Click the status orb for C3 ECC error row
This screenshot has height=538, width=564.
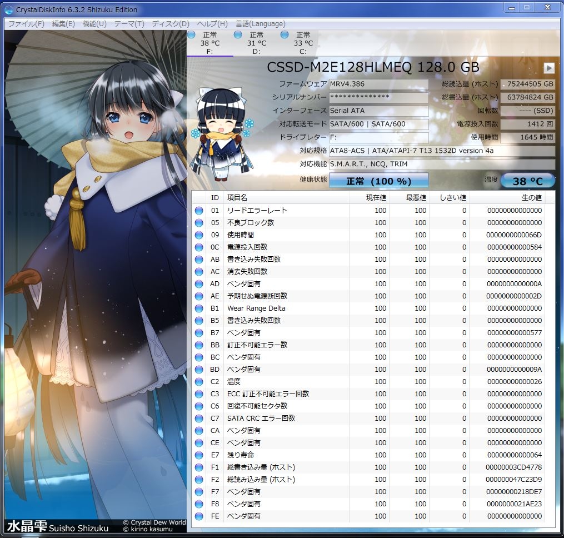tap(199, 394)
